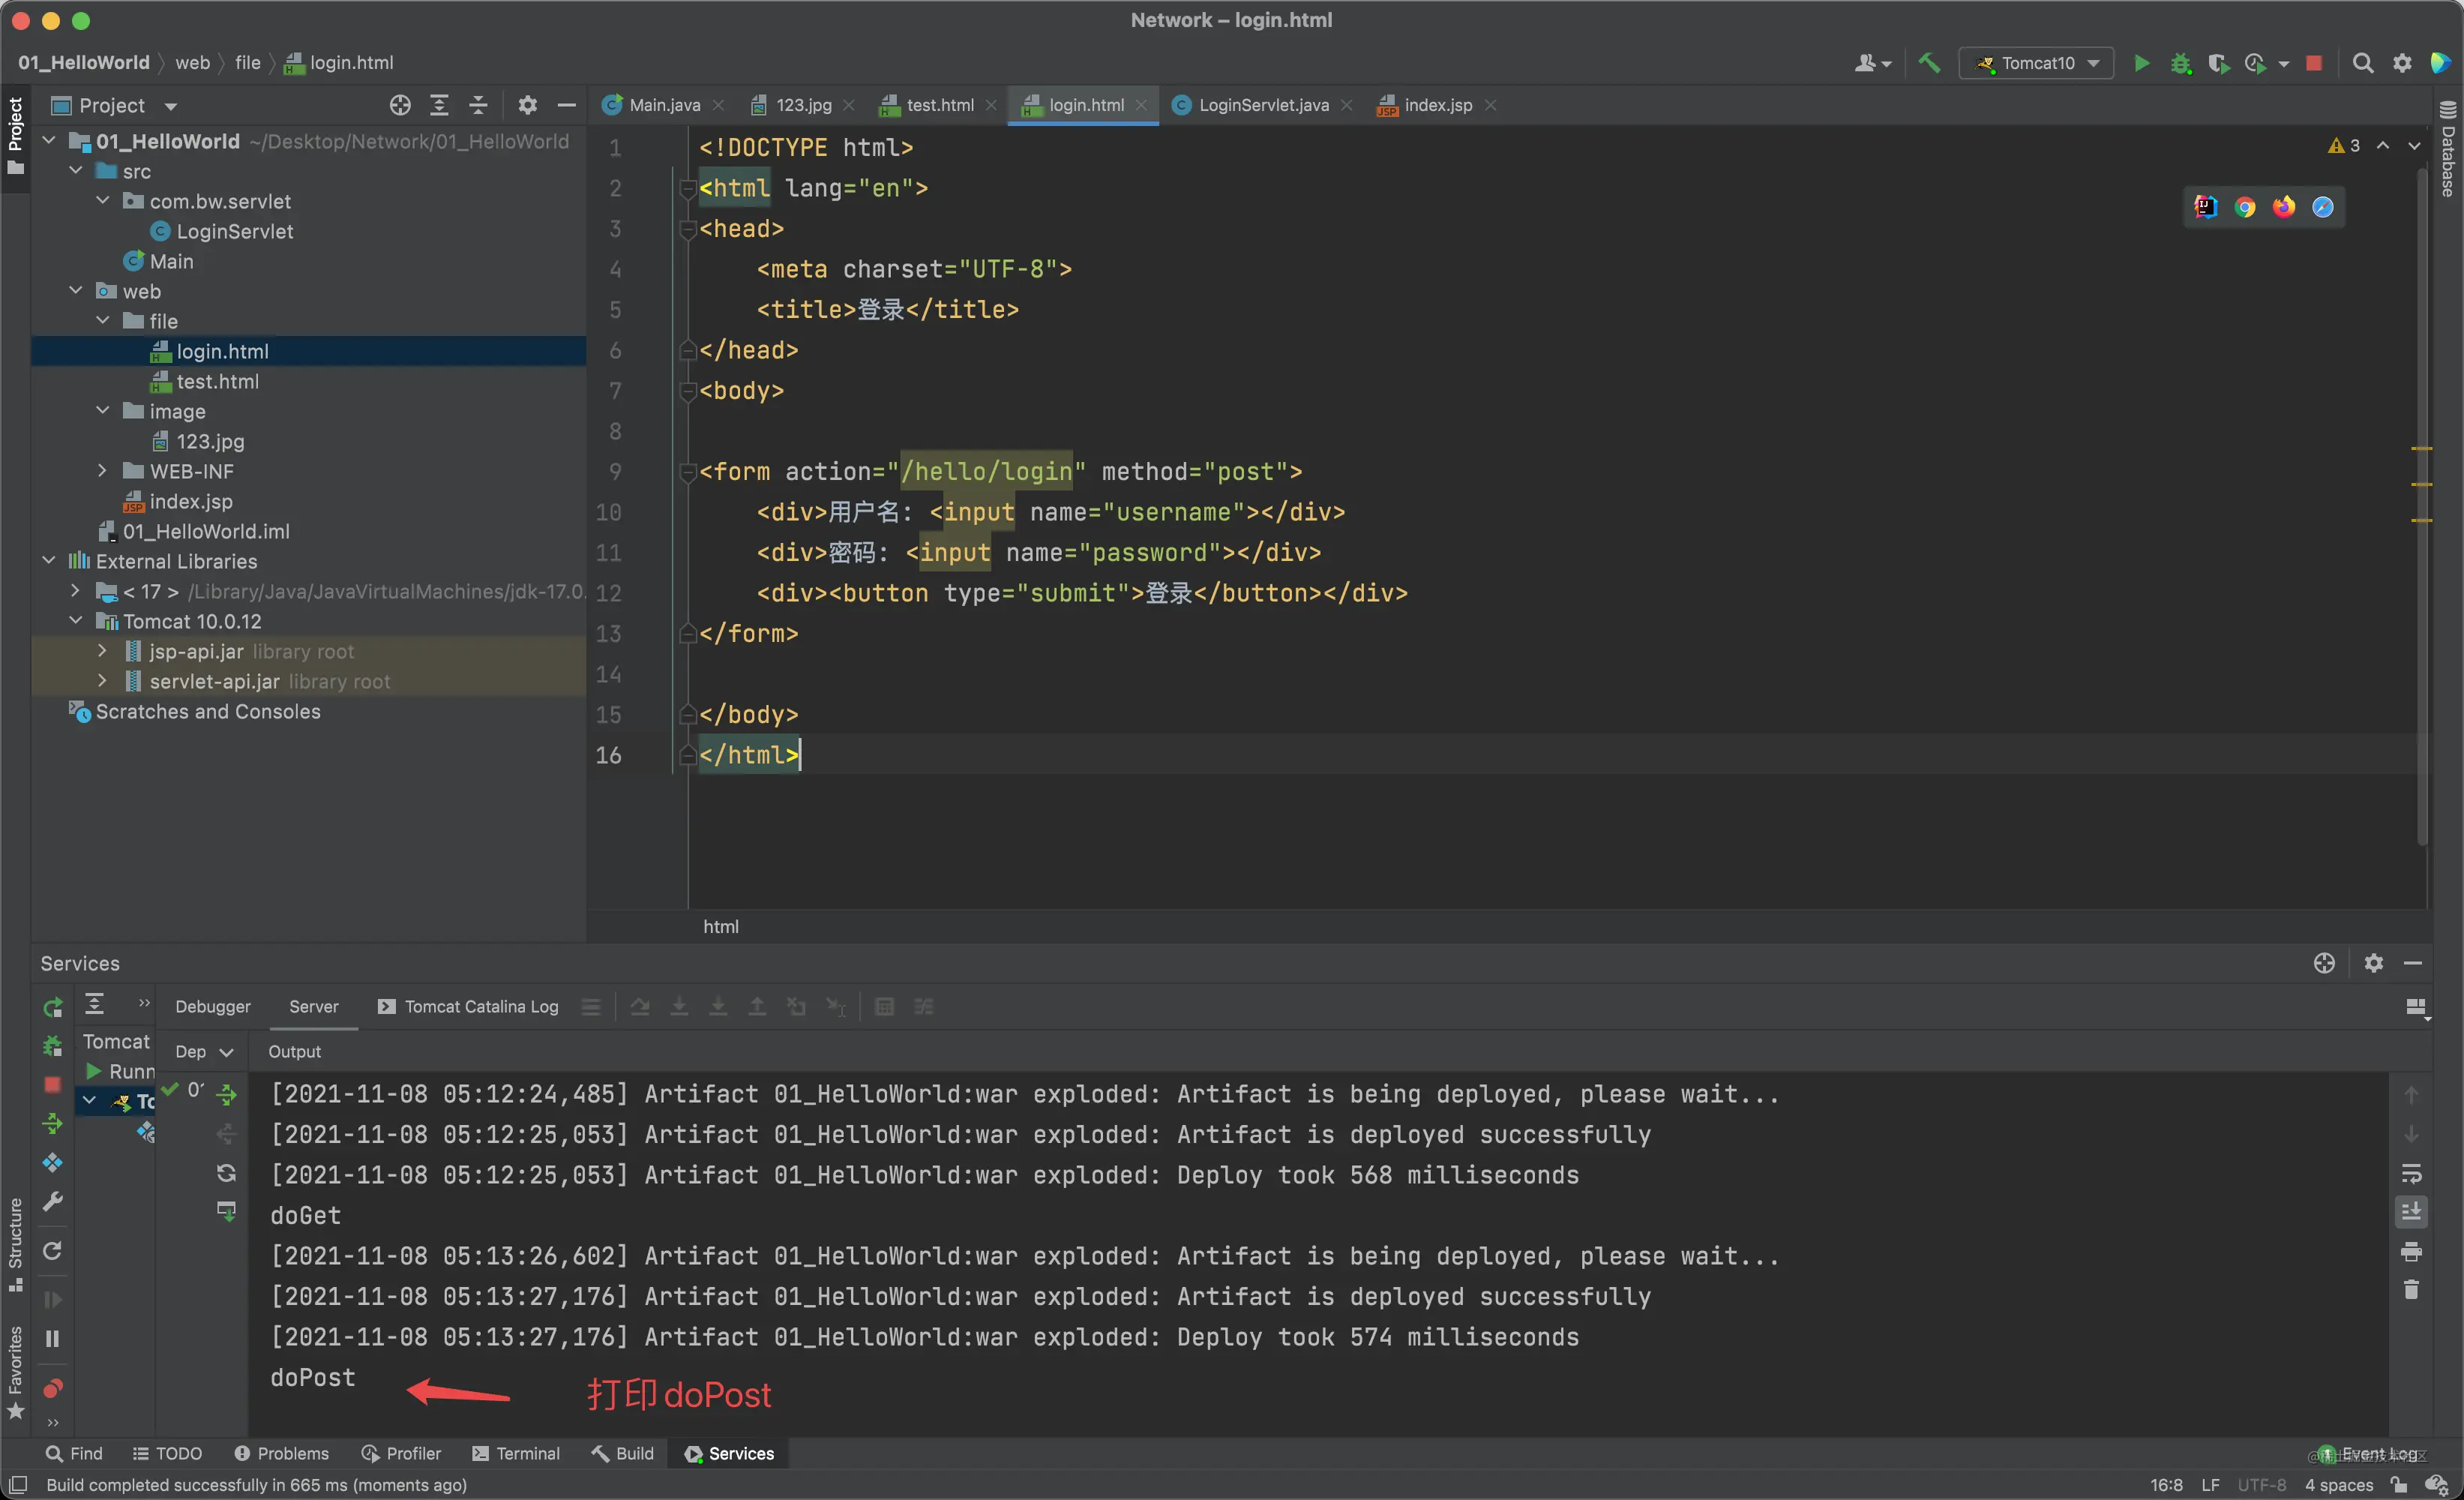
Task: Run the Tomcat10 configuration
Action: [2141, 63]
